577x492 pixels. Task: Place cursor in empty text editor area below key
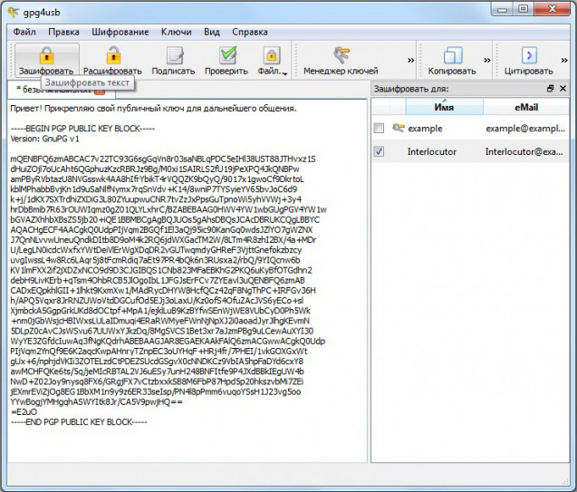pyautogui.click(x=187, y=445)
